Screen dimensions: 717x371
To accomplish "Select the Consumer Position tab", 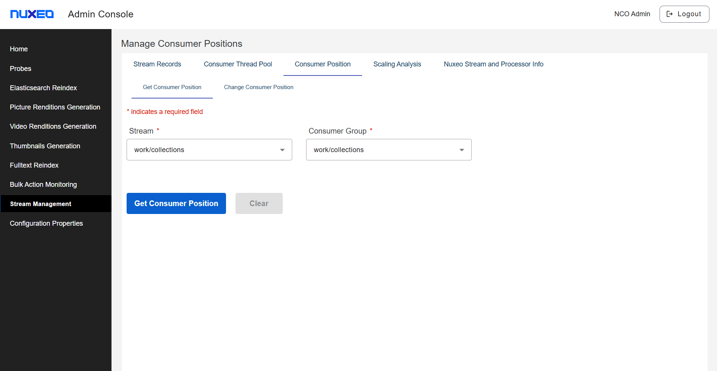I will pos(322,64).
